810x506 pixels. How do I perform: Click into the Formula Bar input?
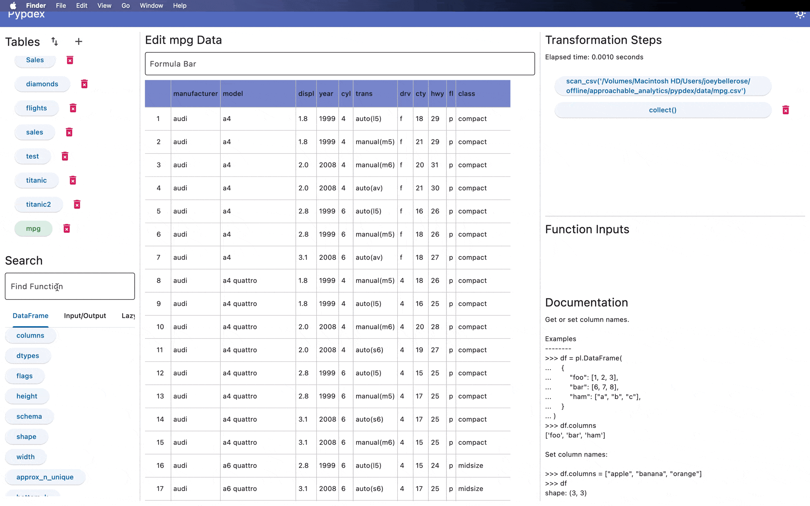point(339,64)
